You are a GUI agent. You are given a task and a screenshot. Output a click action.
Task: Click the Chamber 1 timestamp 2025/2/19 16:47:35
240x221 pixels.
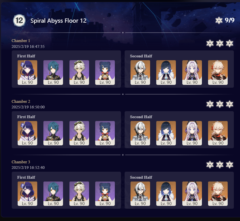click(x=28, y=46)
